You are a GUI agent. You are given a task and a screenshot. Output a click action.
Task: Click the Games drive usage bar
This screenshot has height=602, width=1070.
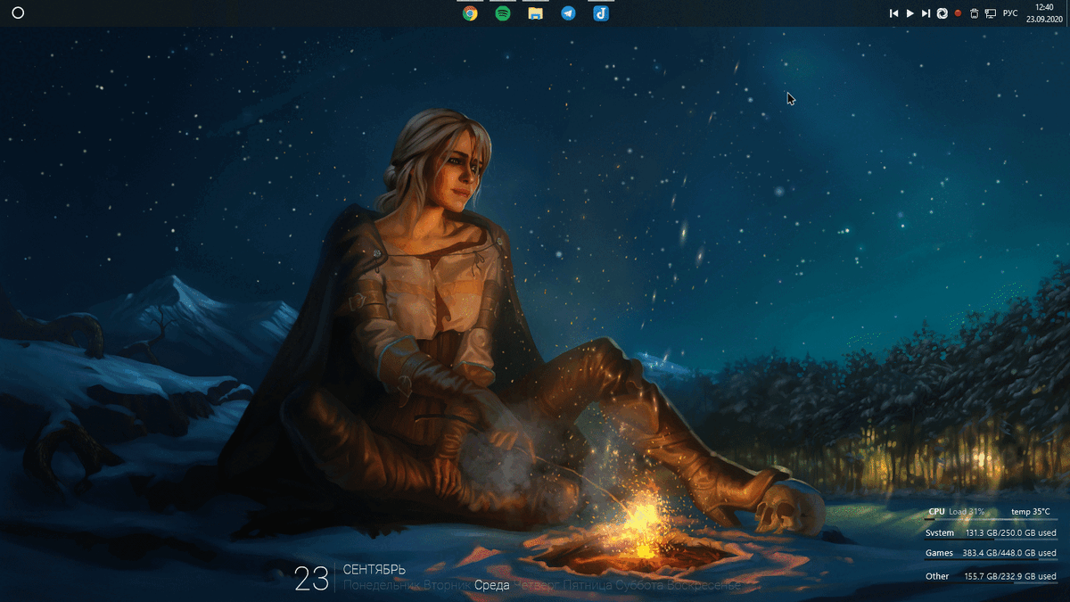tap(992, 561)
